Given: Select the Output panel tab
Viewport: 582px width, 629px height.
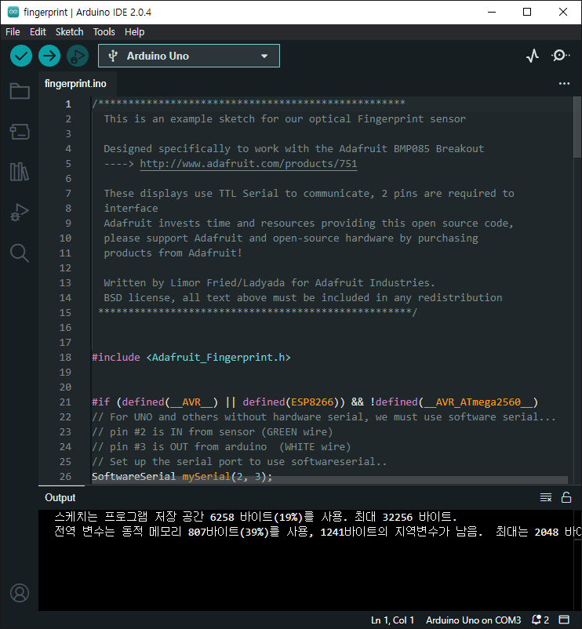Looking at the screenshot, I should 60,497.
